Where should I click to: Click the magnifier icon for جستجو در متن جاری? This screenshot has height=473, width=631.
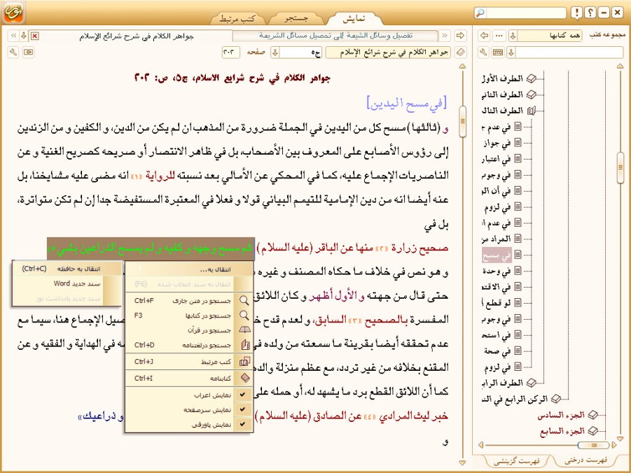[x=244, y=300]
